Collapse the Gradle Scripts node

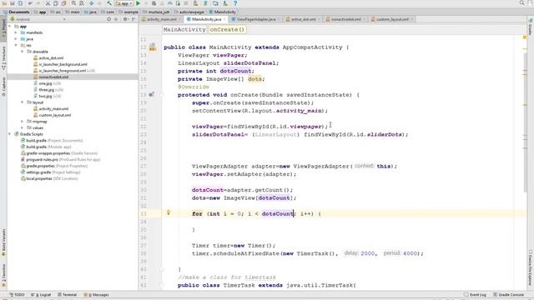pyautogui.click(x=10, y=134)
